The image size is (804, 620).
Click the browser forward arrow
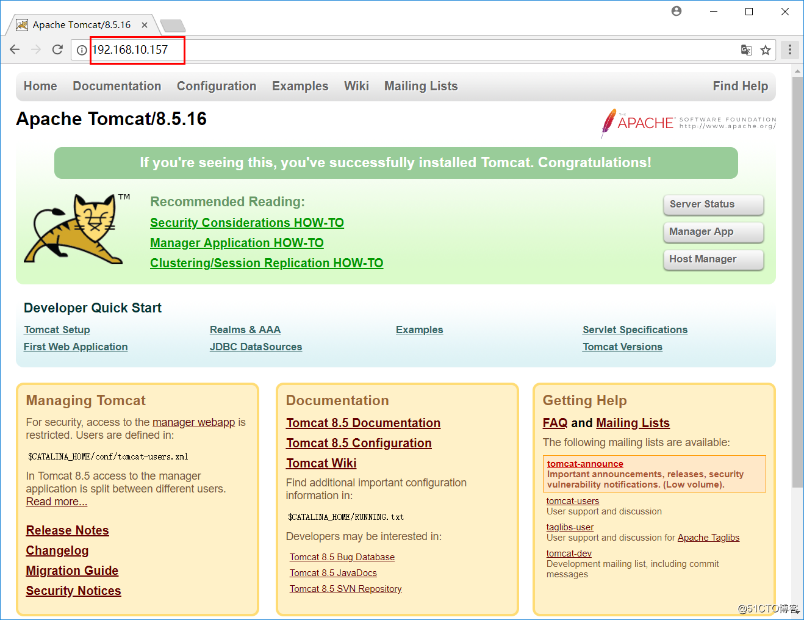coord(36,49)
